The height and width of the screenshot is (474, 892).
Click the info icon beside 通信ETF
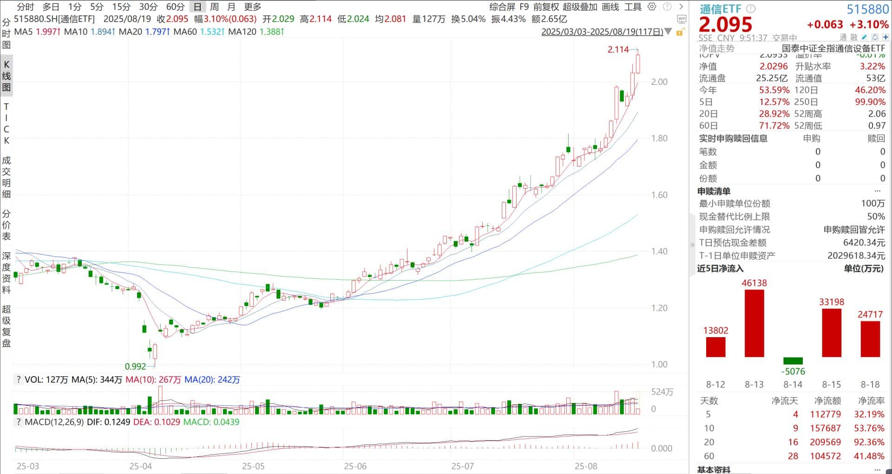pyautogui.click(x=750, y=8)
